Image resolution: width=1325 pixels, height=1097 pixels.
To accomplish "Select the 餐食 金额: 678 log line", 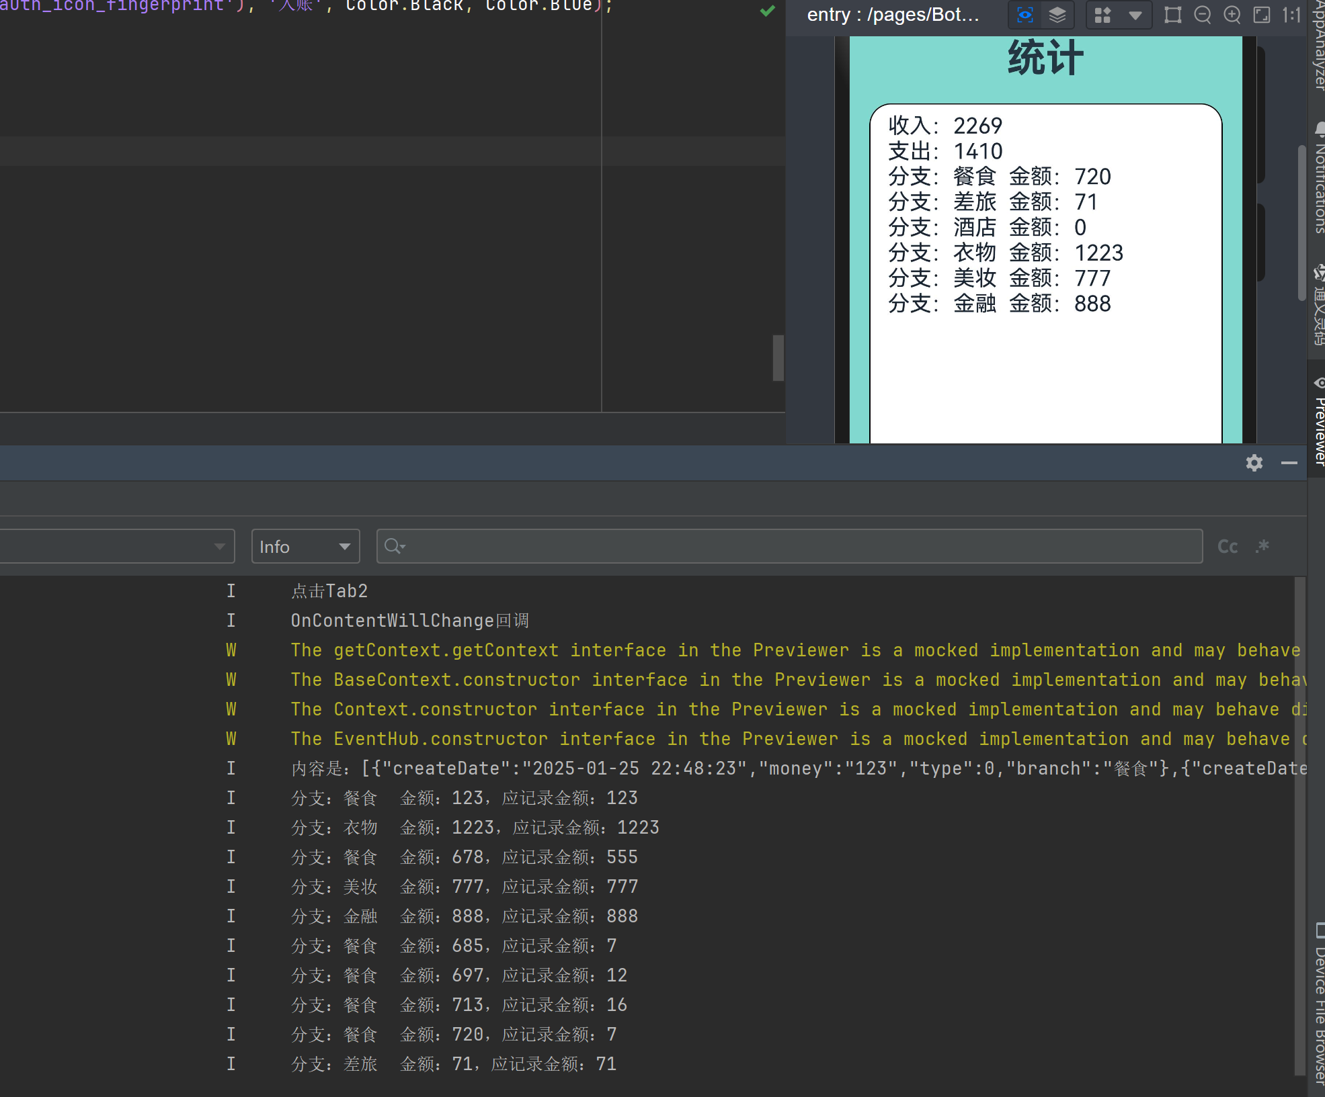I will point(465,857).
